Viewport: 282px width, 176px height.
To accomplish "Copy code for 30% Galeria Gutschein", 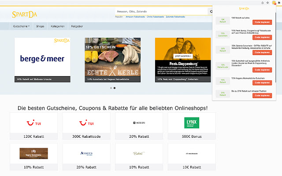I will click(x=262, y=52).
